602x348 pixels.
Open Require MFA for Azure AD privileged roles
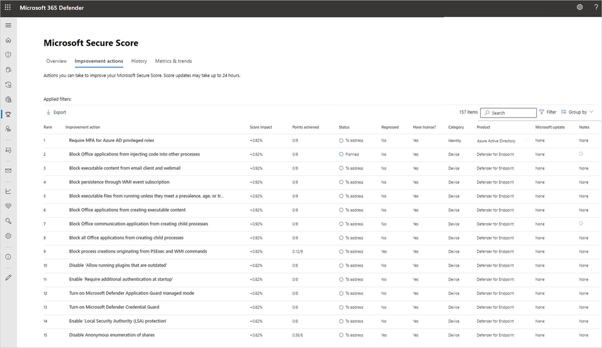coord(112,141)
